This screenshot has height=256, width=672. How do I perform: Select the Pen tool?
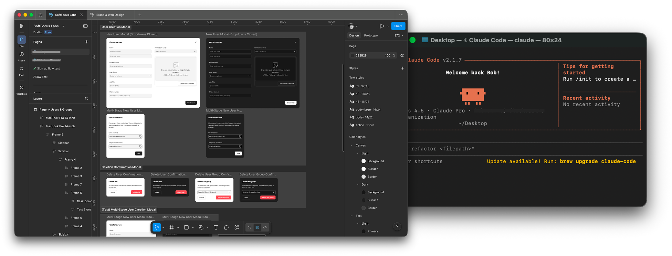tap(201, 228)
